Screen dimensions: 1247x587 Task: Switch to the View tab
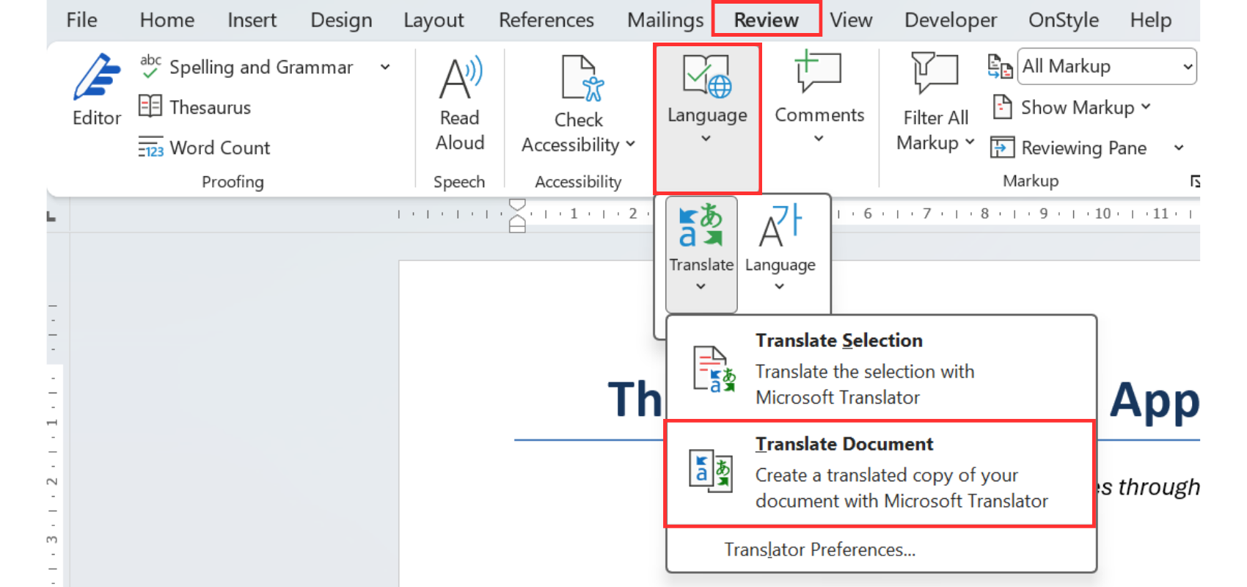[x=851, y=20]
